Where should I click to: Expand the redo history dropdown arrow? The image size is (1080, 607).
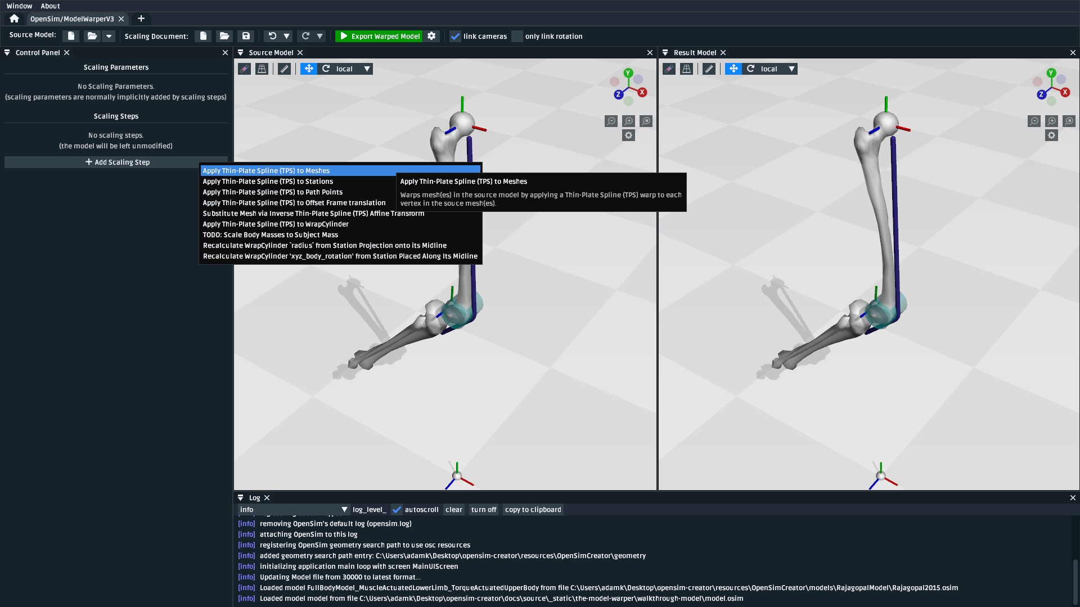pos(319,36)
